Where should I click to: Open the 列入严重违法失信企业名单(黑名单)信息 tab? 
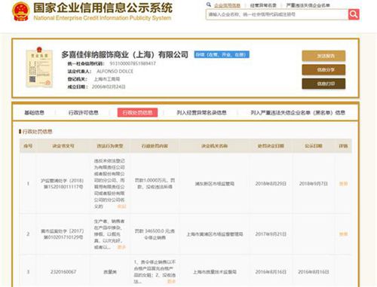(x=298, y=112)
